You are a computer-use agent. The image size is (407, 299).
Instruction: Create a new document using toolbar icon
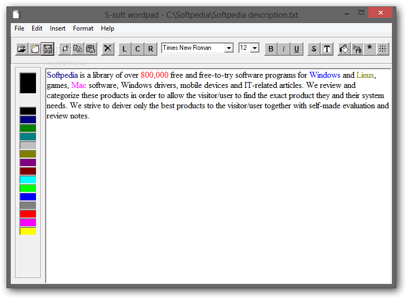34,49
